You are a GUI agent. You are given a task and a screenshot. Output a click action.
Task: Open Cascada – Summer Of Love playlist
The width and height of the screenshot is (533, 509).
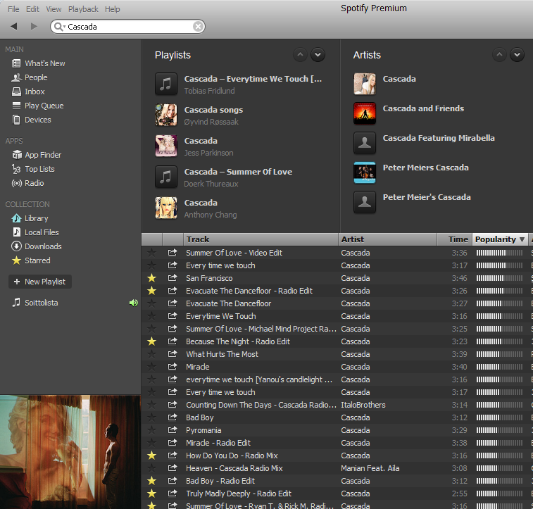238,172
